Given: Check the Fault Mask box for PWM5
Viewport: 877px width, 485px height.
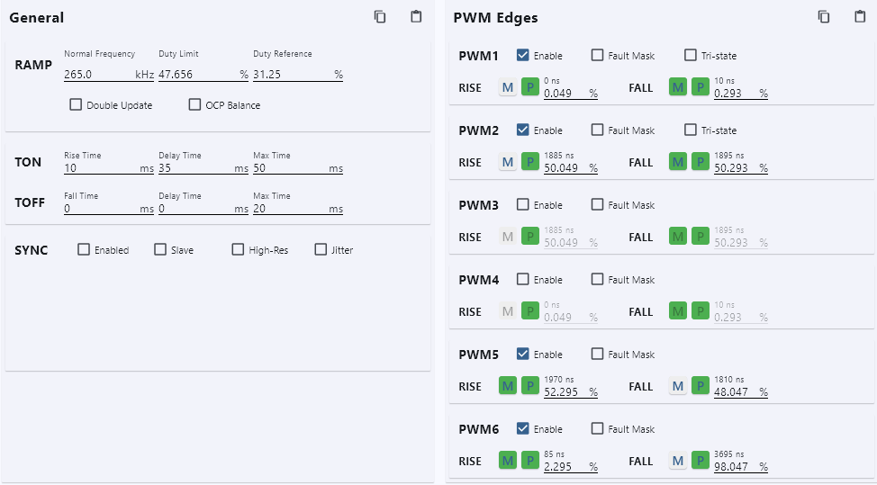Looking at the screenshot, I should click(598, 355).
